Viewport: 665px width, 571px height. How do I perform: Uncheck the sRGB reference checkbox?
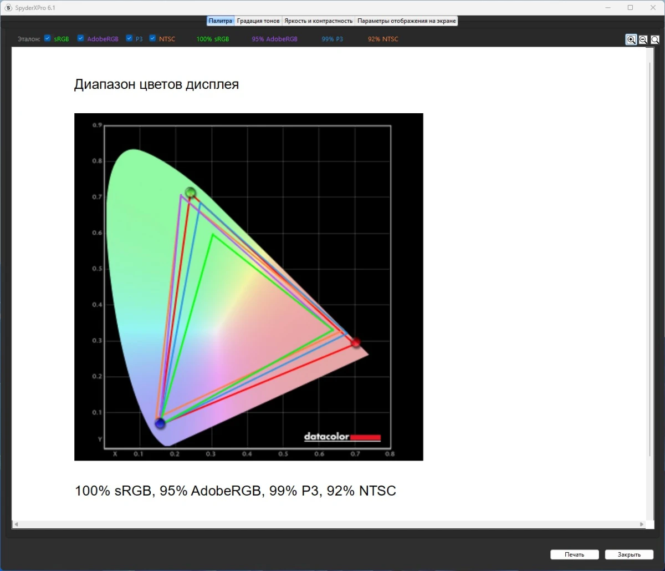48,38
